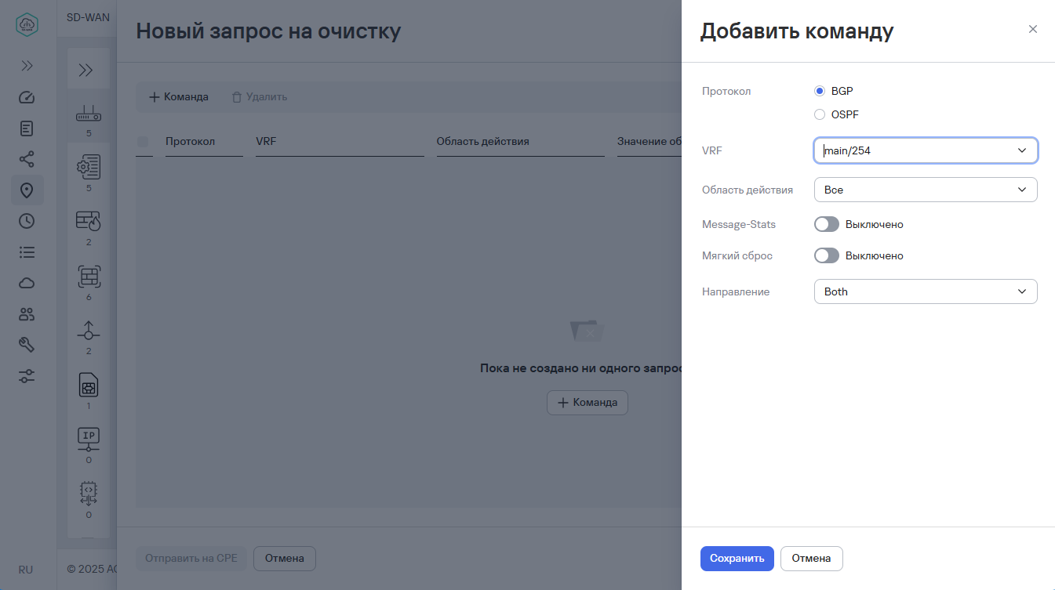Sort by VRF column header
1055x590 pixels.
(x=266, y=142)
